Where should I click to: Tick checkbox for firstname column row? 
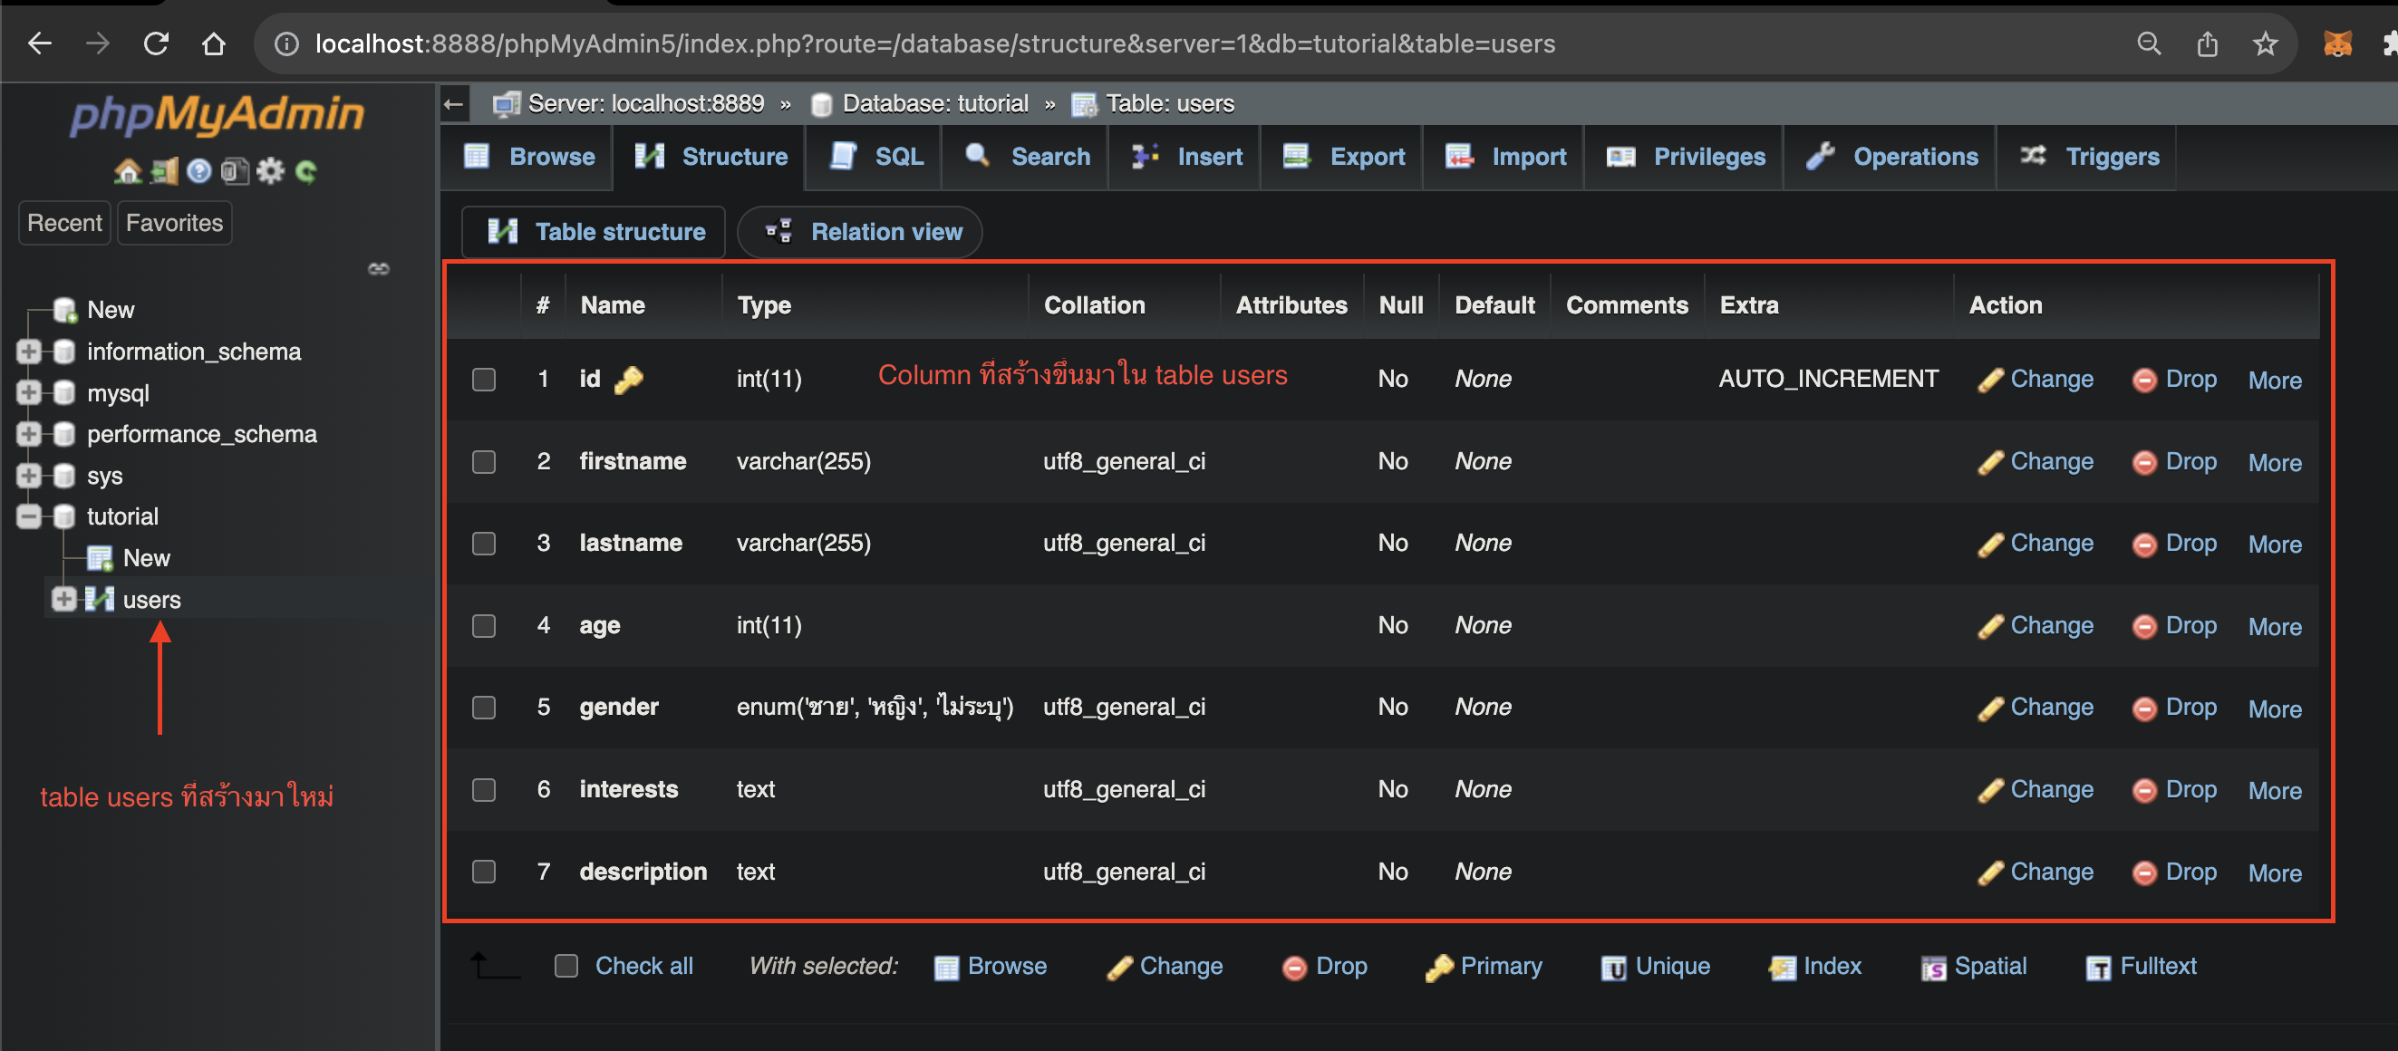click(483, 462)
